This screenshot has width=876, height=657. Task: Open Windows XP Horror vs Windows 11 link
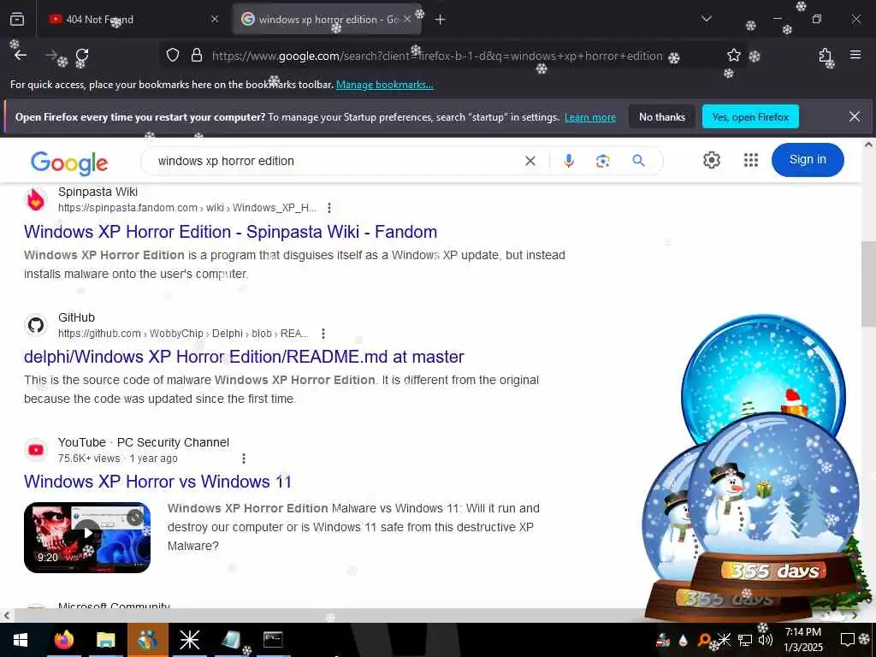coord(158,482)
